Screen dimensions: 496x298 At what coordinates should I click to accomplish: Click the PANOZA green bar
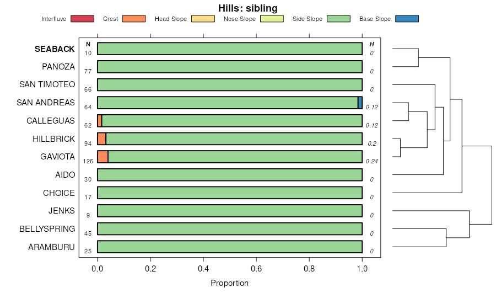(x=230, y=67)
